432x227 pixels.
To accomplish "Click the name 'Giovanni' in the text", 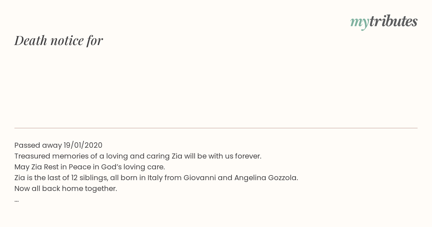I will (x=200, y=178).
